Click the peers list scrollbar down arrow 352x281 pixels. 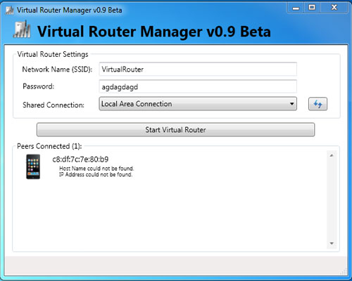[332, 244]
